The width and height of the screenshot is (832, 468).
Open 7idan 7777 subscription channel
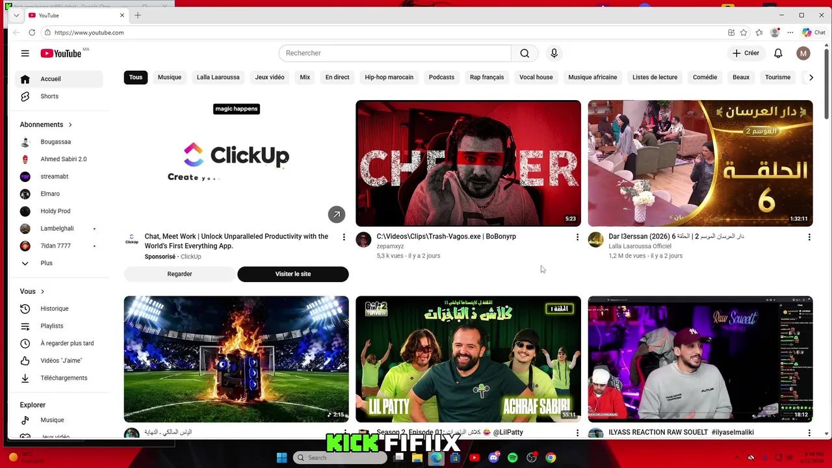[x=58, y=246]
